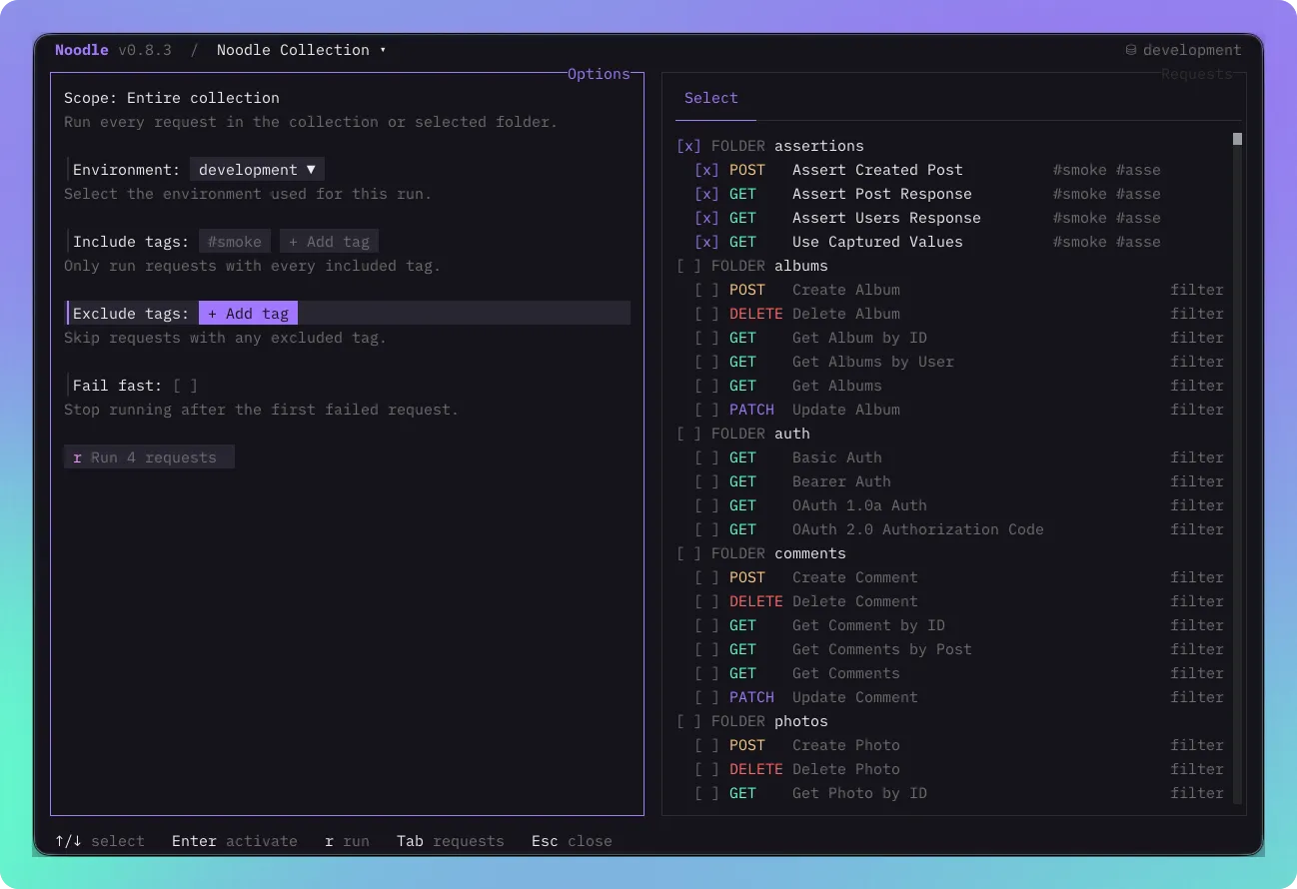
Task: Click the Noodle app name in header
Action: tap(82, 50)
